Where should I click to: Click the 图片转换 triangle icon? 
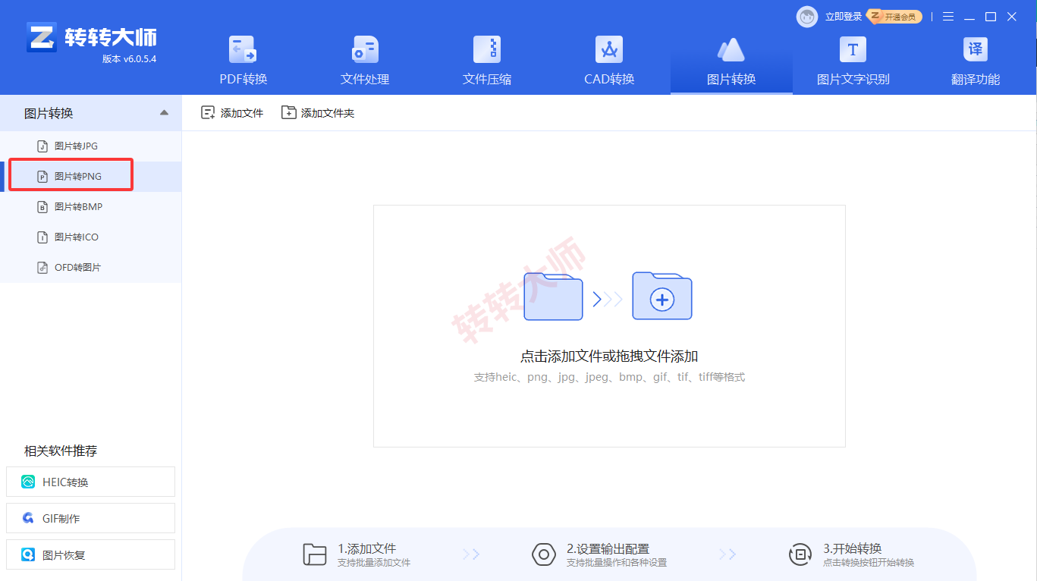[731, 50]
